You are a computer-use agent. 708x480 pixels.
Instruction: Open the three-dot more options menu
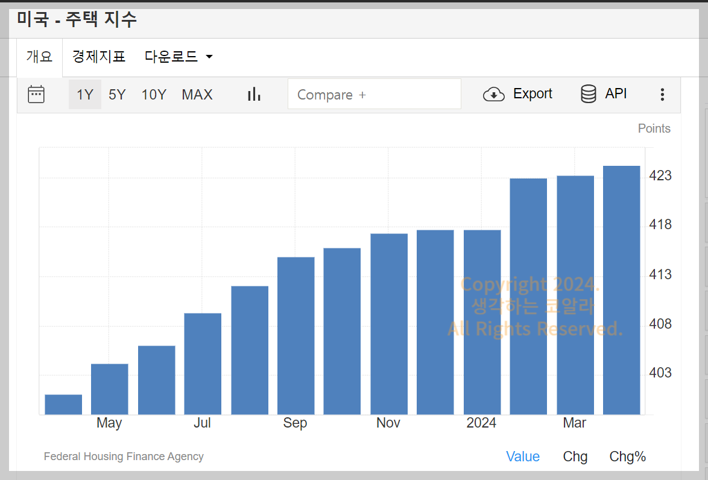[662, 95]
